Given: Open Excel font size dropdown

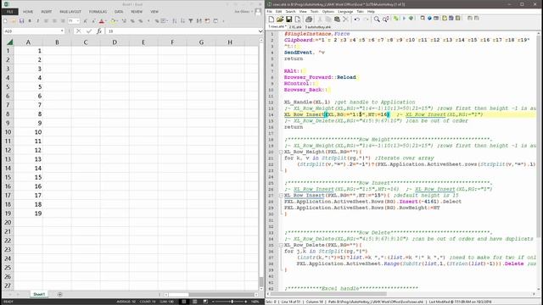Looking at the screenshot, I should [x=78, y=21].
